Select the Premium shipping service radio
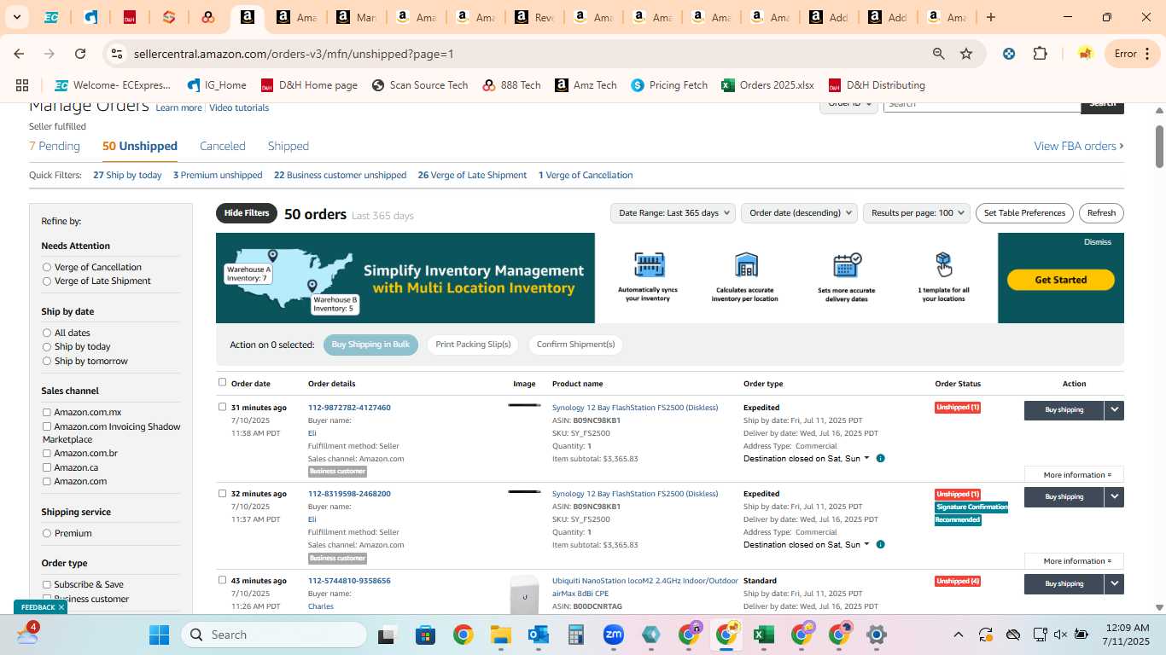This screenshot has height=655, width=1166. [x=47, y=533]
